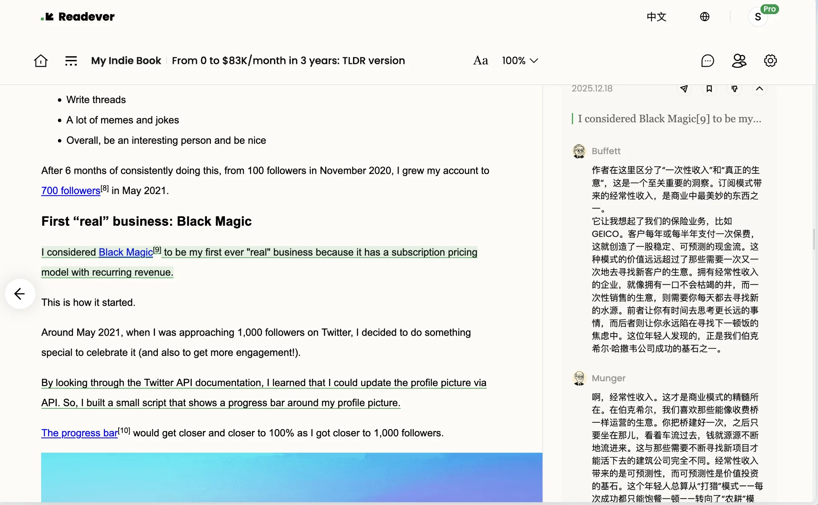Open the profile menu for avatar S
This screenshot has width=818, height=505.
pyautogui.click(x=758, y=17)
